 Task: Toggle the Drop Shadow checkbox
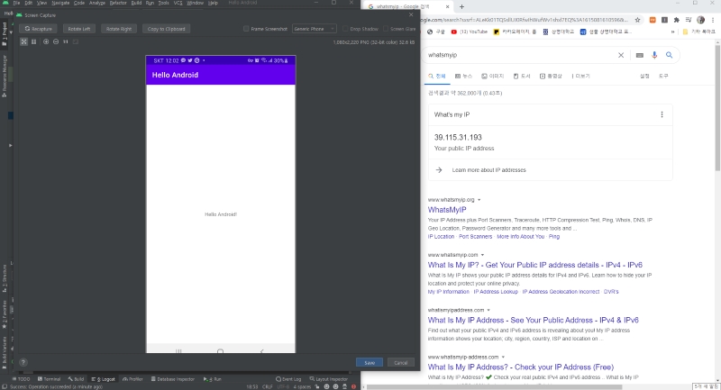(345, 29)
